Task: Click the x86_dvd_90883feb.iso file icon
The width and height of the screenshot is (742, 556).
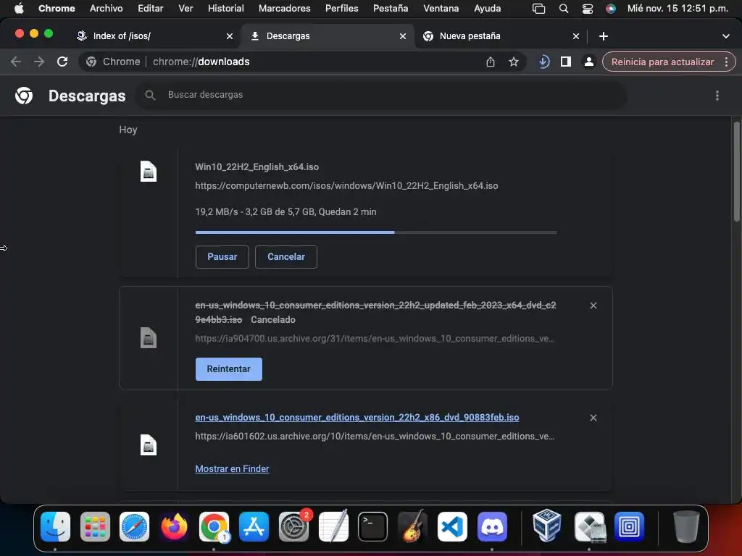Action: point(148,445)
